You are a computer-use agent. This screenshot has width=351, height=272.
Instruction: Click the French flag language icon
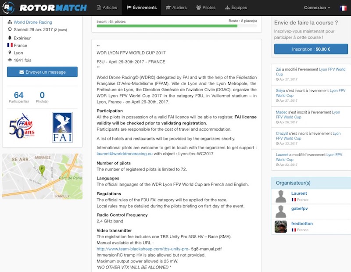[x=343, y=8]
